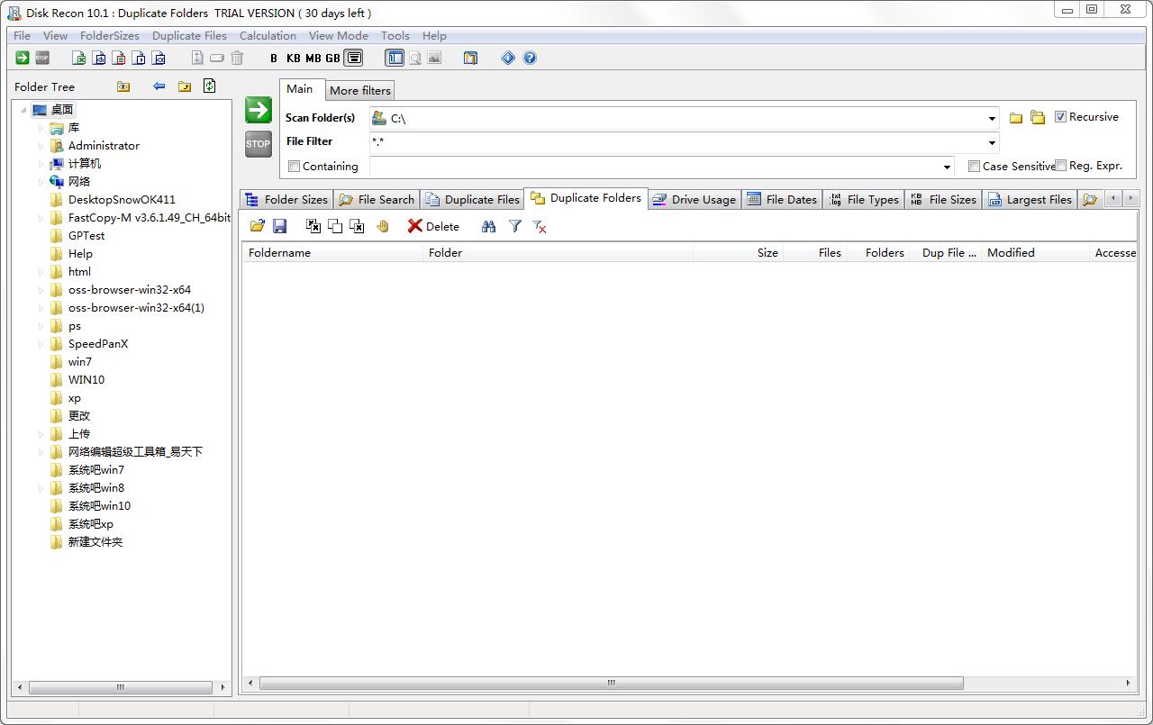Click the large green start scan arrow

point(258,110)
